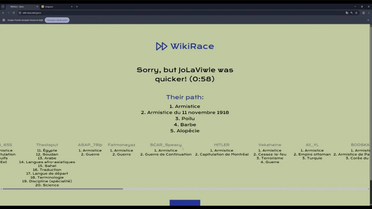Click player name Vekahaine
372x209 pixels.
(x=270, y=145)
